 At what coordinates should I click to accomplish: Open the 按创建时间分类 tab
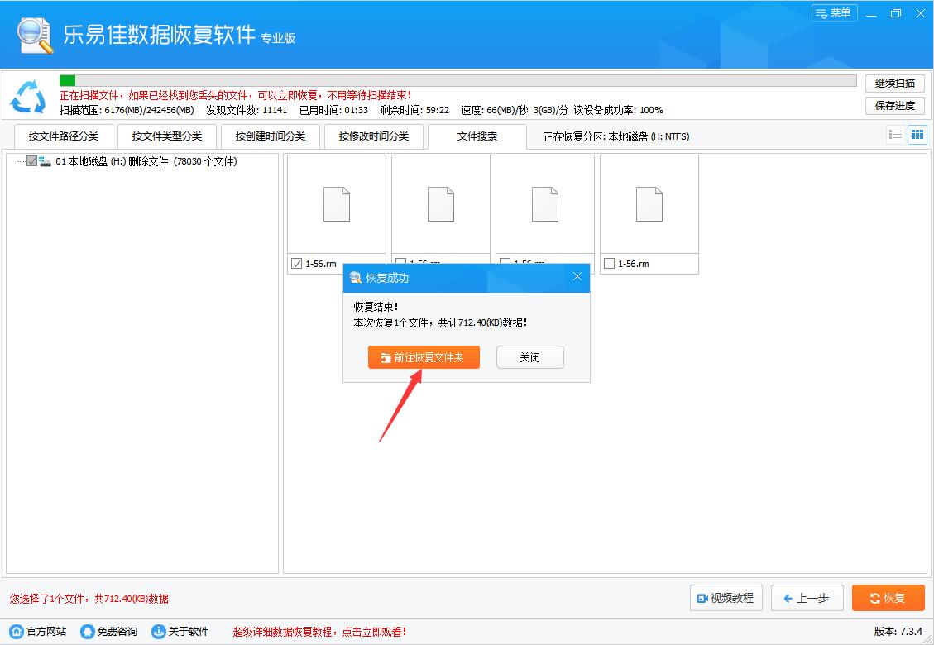pos(270,136)
